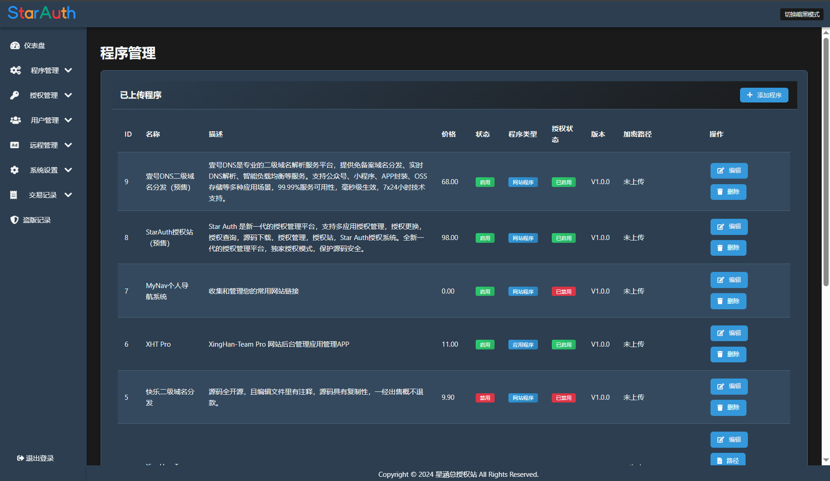
Task: Click the red 禁用 status badge for 快乐二级域名分发
Action: [485, 398]
